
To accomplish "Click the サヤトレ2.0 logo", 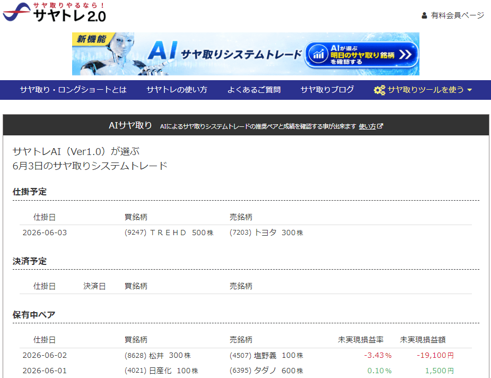I will (x=55, y=12).
